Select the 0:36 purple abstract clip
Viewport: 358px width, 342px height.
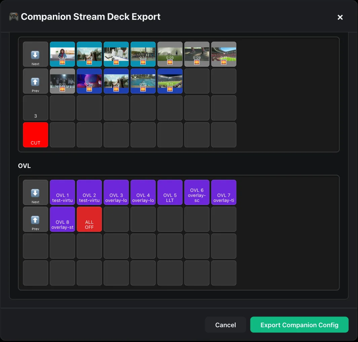[x=89, y=81]
